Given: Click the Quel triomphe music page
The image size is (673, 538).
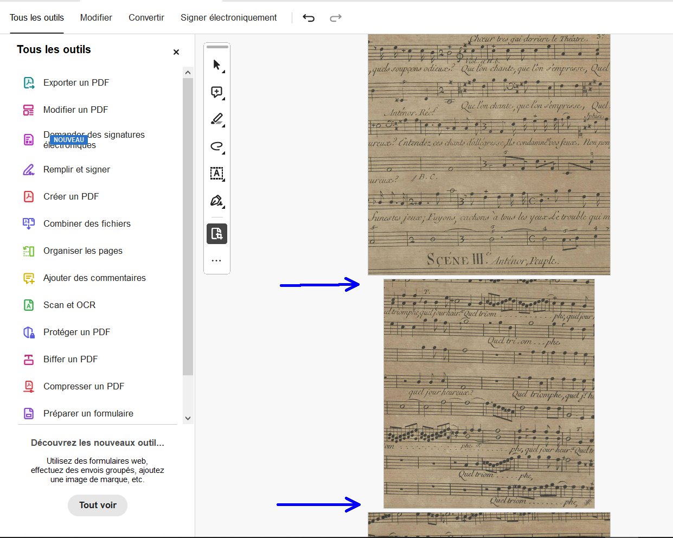Looking at the screenshot, I should tap(489, 394).
